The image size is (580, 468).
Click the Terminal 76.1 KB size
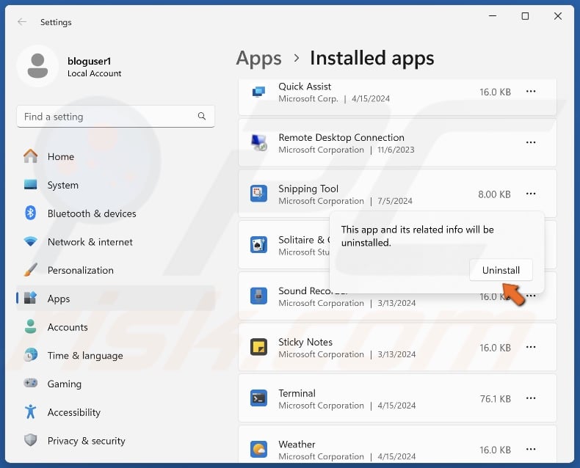(496, 399)
